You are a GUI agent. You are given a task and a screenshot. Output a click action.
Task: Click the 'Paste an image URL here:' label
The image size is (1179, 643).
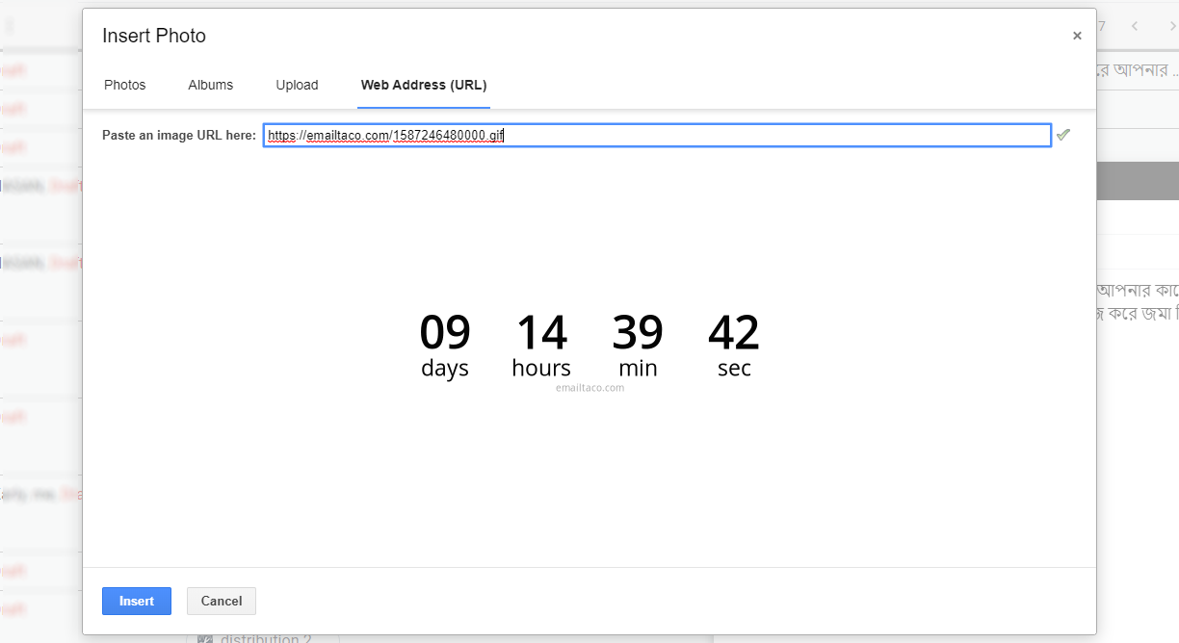pos(179,136)
